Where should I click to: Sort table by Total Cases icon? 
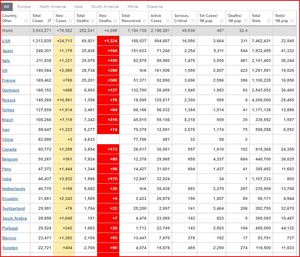49,20
